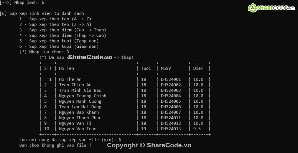Select the name "Nguyen Thanh Phuc"
Image resolution: width=298 pixels, height=153 pixels.
tap(80, 118)
